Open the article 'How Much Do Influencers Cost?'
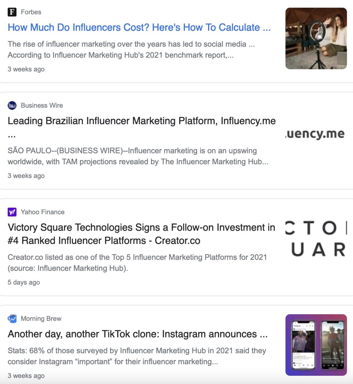This screenshot has height=384, width=353. (139, 28)
